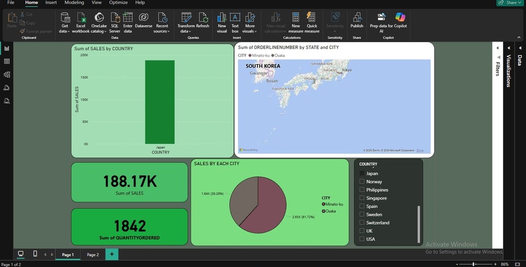Click COUNTRY slicer scrollbar
Image resolution: width=526 pixels, height=267 pixels.
pyautogui.click(x=419, y=224)
